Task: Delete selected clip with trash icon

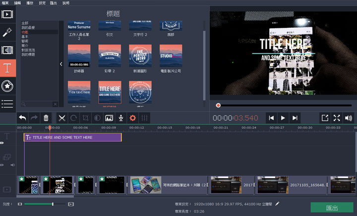Action: tap(46, 118)
